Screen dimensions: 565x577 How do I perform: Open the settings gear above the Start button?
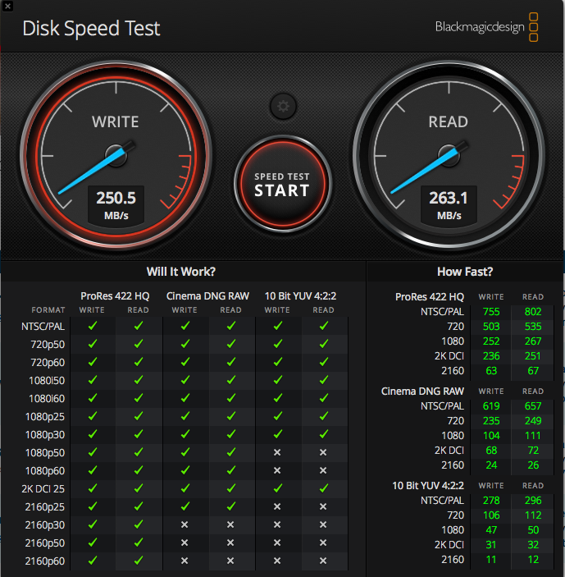[x=283, y=107]
